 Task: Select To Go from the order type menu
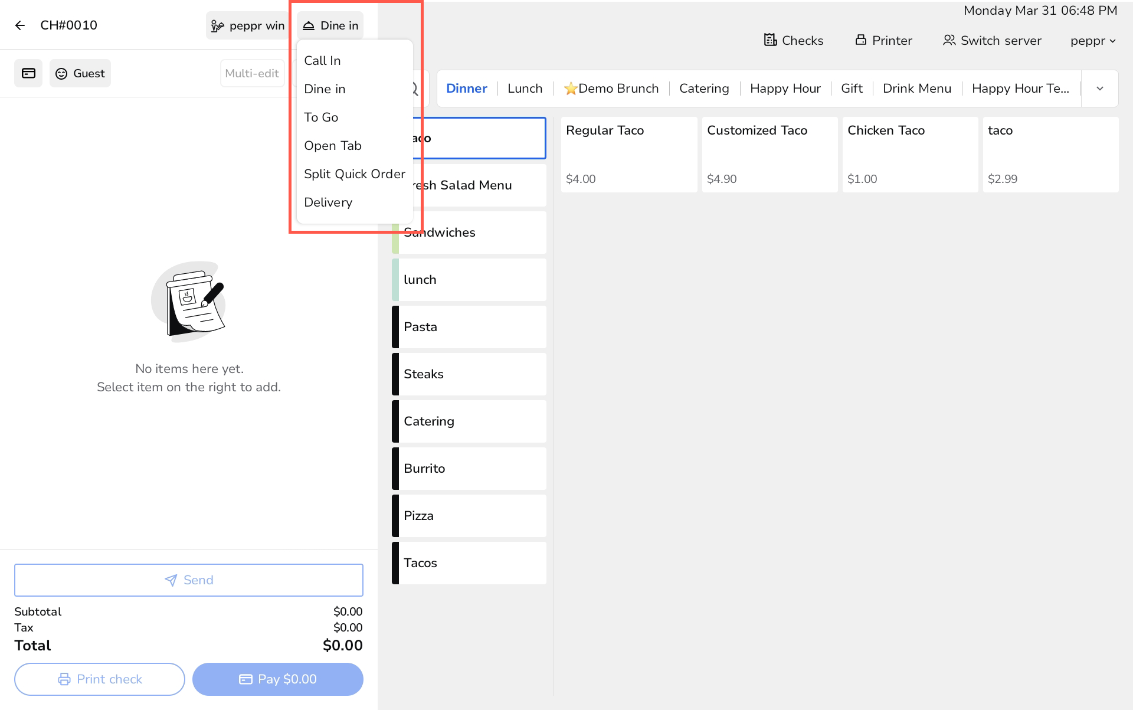pos(322,117)
